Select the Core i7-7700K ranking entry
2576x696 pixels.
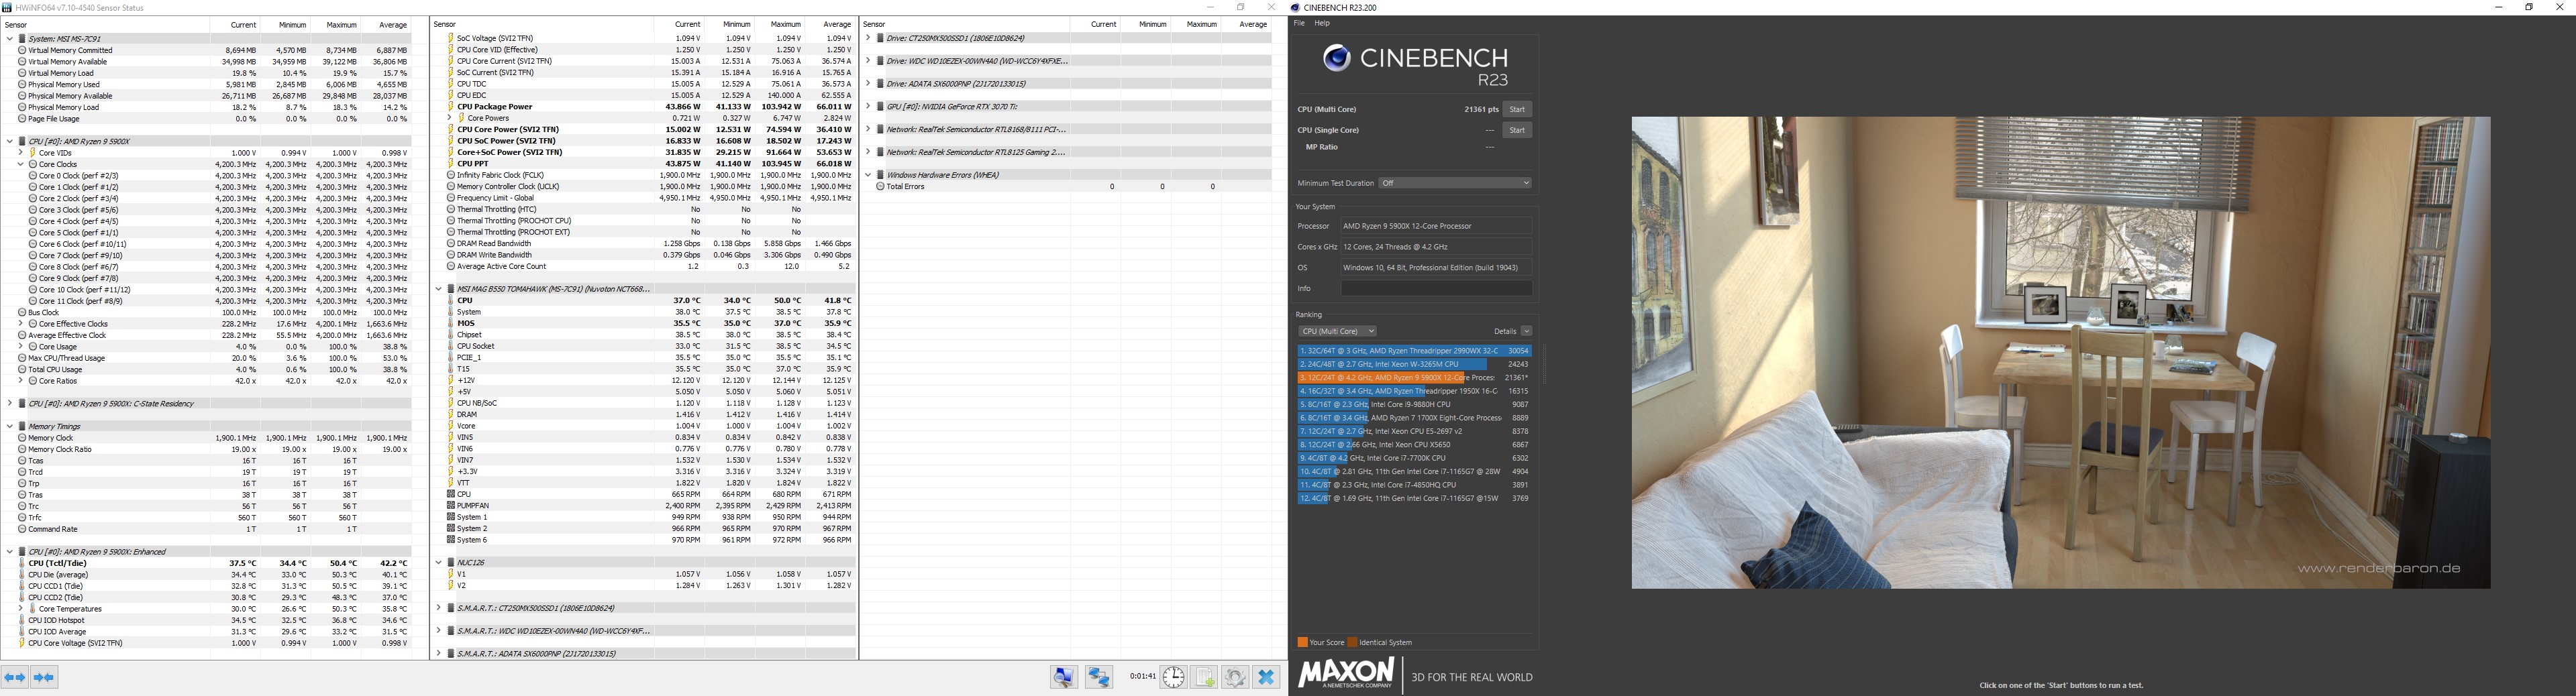point(1415,459)
